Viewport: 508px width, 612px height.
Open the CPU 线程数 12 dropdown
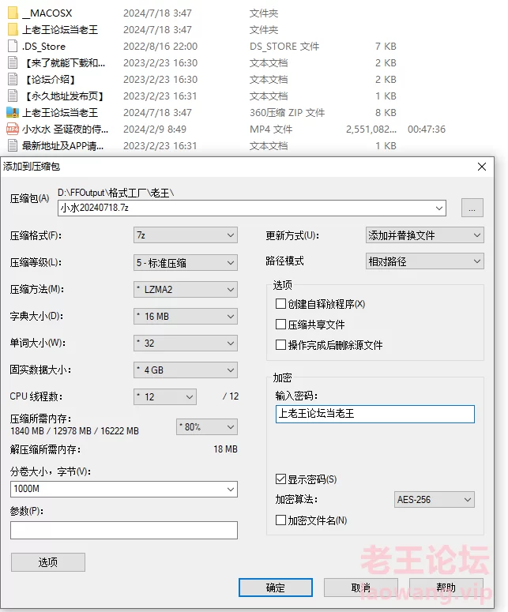pyautogui.click(x=165, y=397)
